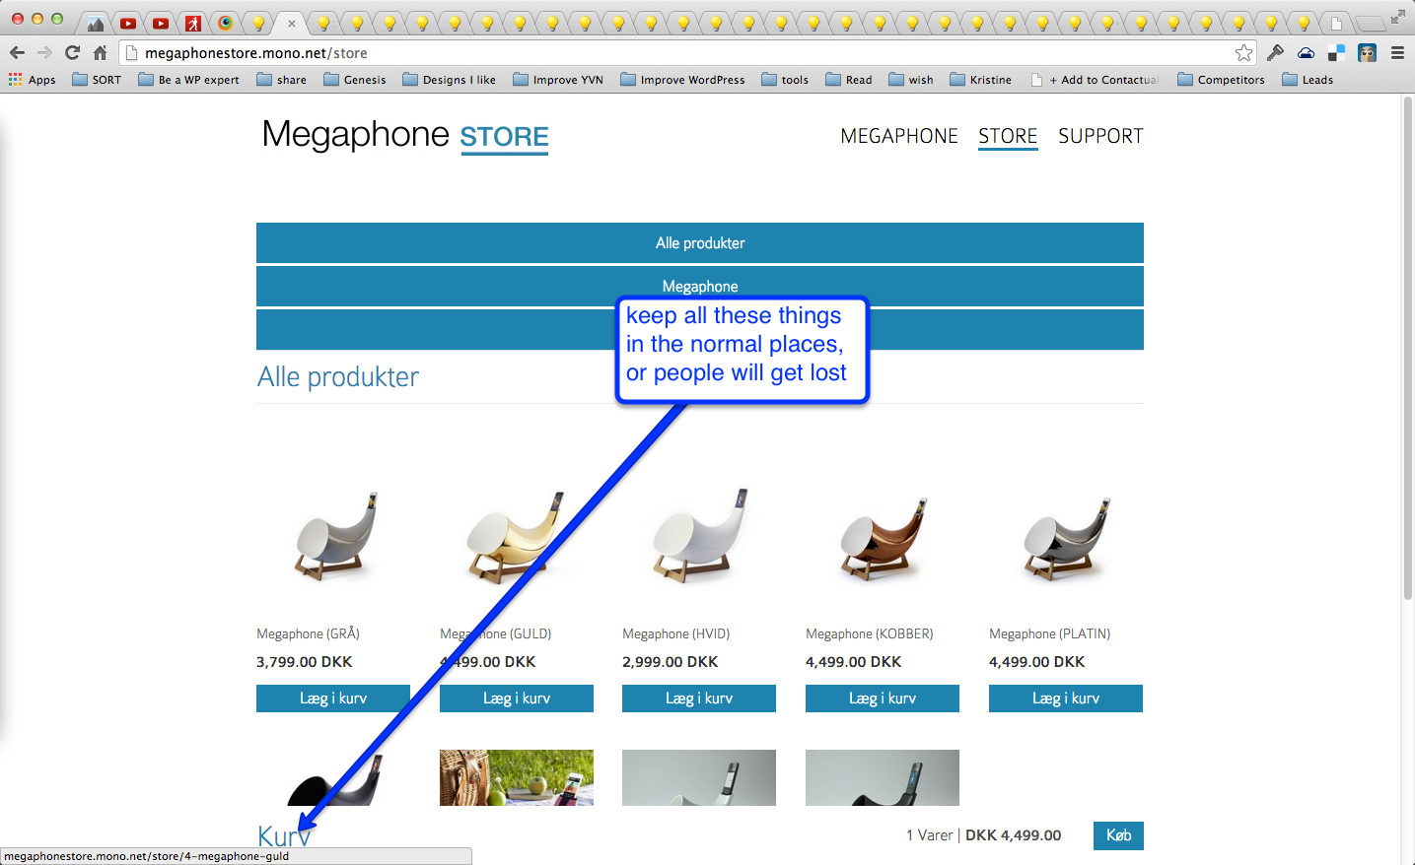Viewport: 1415px width, 865px height.
Task: Select the Alle produkter category bar
Action: (x=700, y=243)
